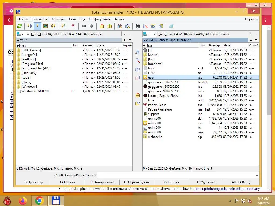Select the Launch Papers, Please shortcut

[x=201, y=96]
